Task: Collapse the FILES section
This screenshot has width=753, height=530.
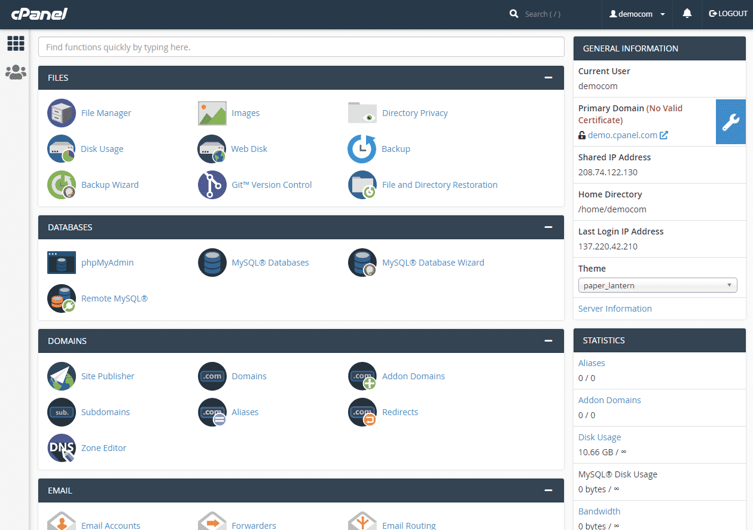Action: [548, 77]
